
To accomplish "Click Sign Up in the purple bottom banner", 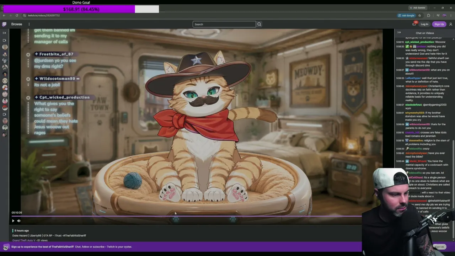I will (439, 247).
